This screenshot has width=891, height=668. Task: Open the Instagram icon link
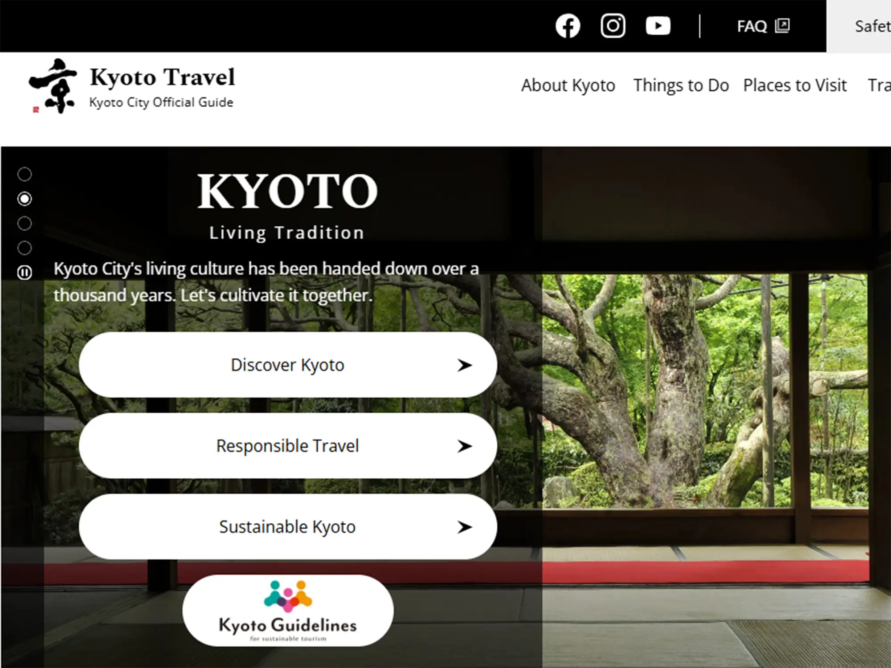(x=613, y=26)
